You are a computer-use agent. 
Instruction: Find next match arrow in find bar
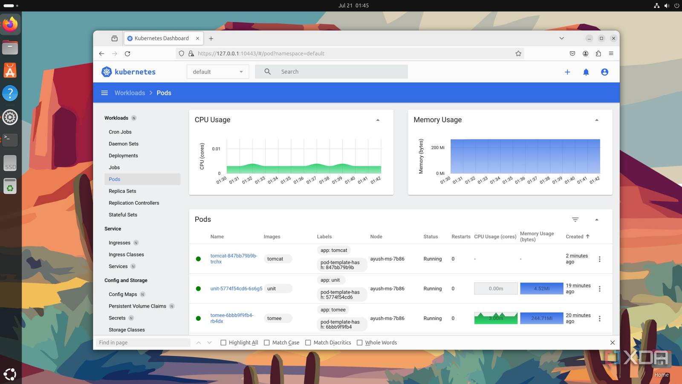click(x=209, y=343)
